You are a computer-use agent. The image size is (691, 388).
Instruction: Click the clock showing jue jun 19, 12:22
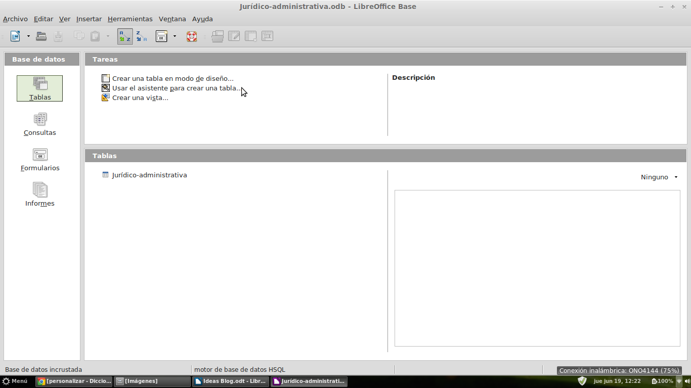(617, 381)
